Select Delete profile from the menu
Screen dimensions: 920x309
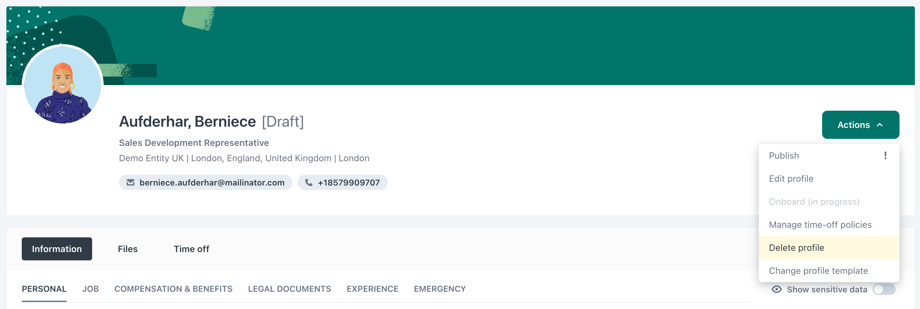pyautogui.click(x=797, y=248)
